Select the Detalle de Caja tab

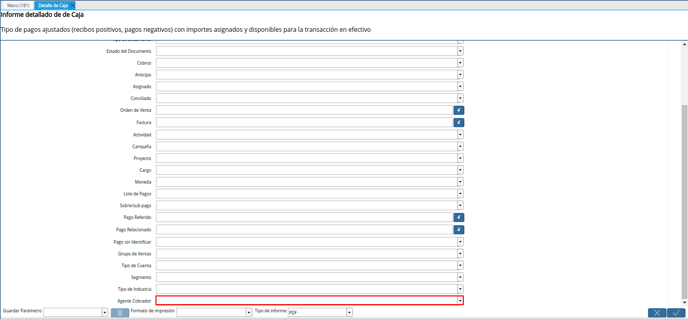[x=53, y=5]
